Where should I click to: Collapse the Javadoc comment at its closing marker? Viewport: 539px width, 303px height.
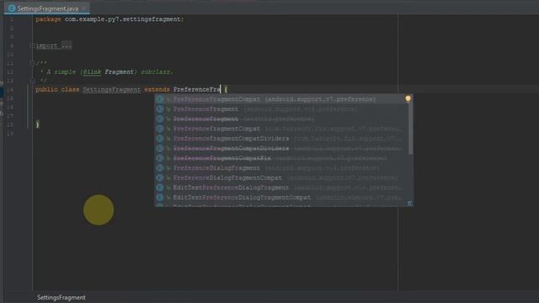[32, 81]
